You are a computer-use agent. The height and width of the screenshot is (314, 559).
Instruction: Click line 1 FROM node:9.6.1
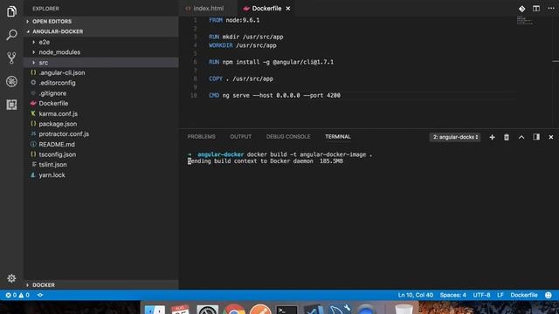coord(234,20)
